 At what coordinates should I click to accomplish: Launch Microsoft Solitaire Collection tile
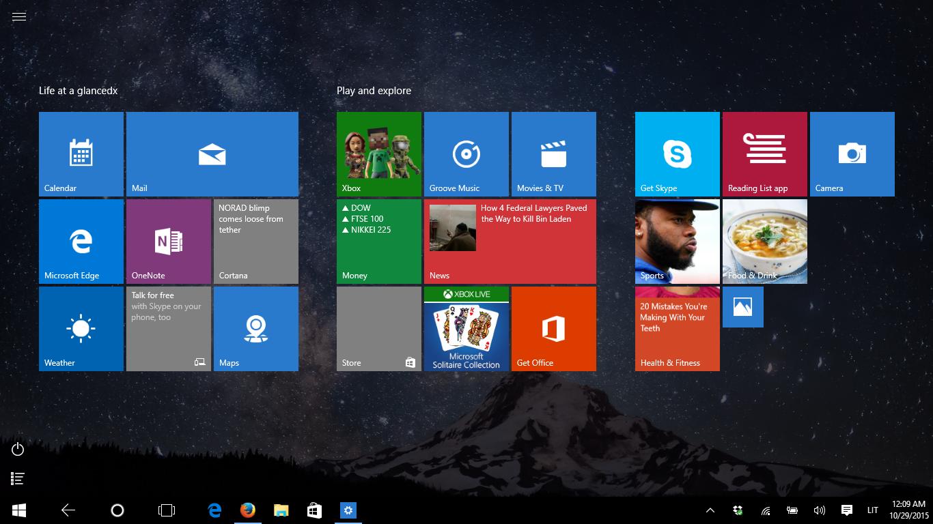(x=466, y=329)
